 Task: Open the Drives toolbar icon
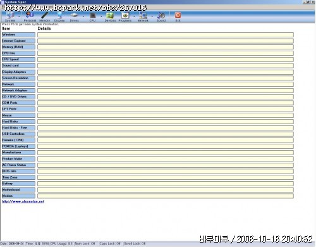tap(74, 17)
